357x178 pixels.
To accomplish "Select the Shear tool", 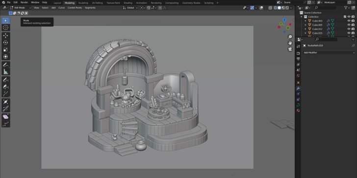I will pos(6,117).
